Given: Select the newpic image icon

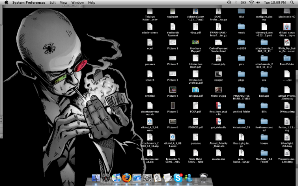Looking at the screenshot, I should (x=218, y=74).
